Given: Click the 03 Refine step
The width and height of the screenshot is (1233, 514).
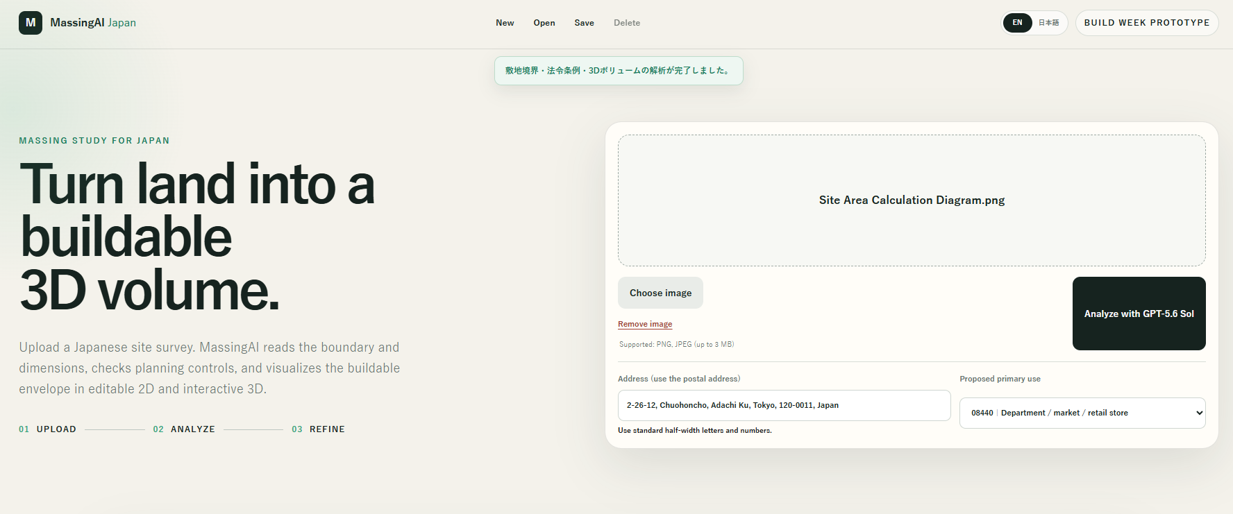Looking at the screenshot, I should point(318,429).
